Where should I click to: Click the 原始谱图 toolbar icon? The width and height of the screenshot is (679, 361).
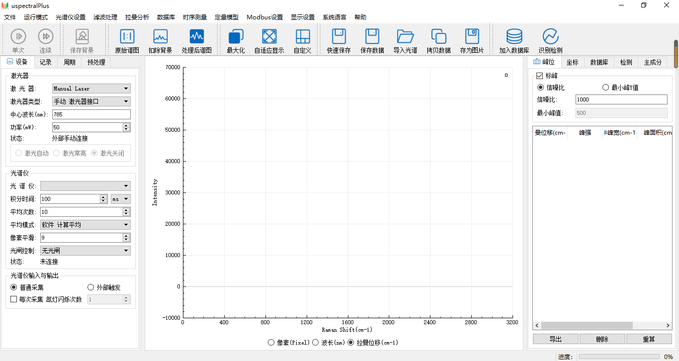[x=127, y=36]
